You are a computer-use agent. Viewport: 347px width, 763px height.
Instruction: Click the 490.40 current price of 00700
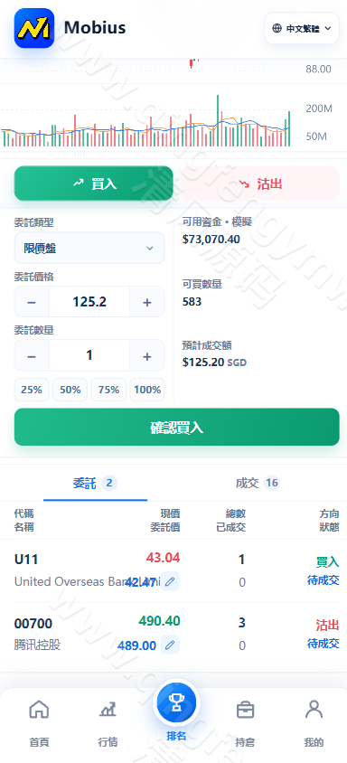click(x=159, y=621)
